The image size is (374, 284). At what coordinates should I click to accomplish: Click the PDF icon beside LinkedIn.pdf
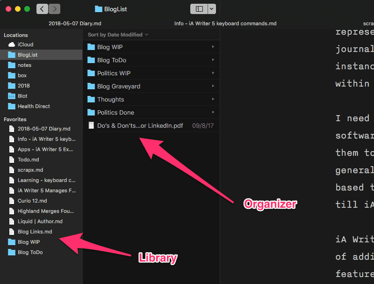[x=91, y=125]
